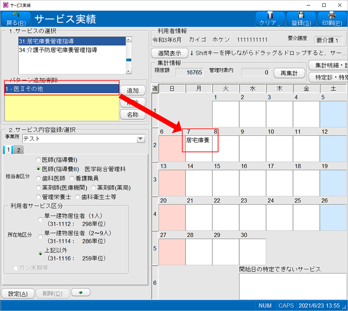The image size is (348, 311).
Task: Click the app icon in the title bar
Action: click(5, 5)
